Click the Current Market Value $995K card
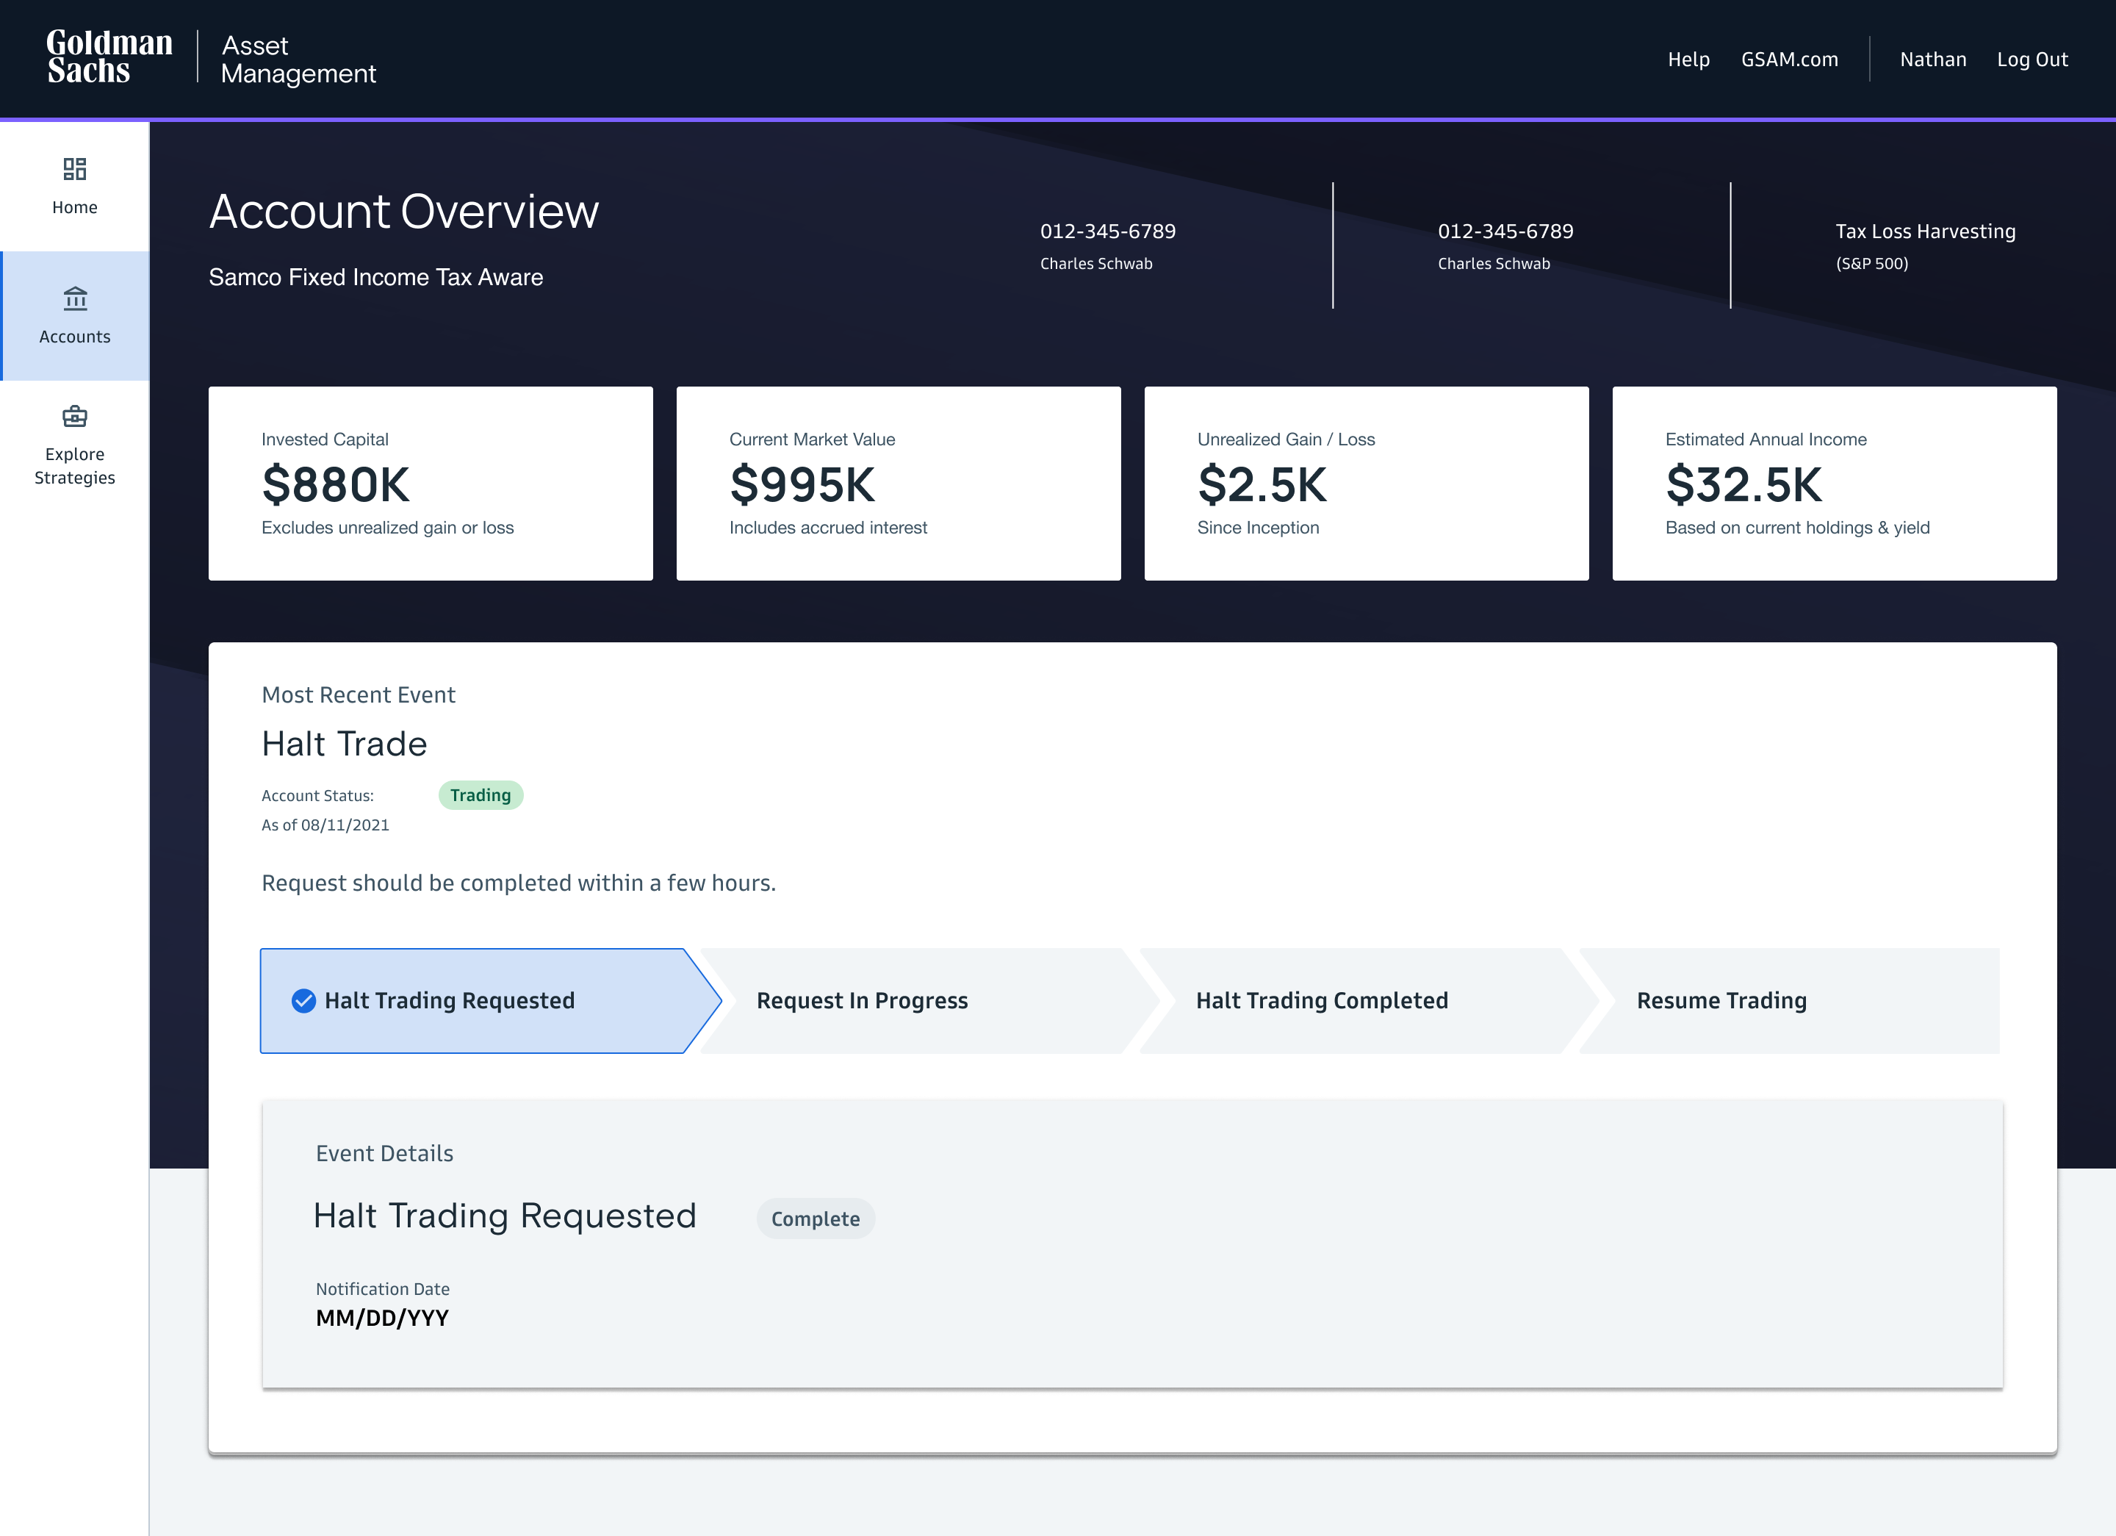2116x1536 pixels. 899,484
